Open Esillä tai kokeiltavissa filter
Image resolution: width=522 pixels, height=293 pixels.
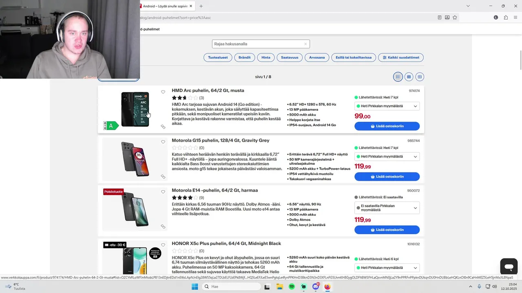click(x=354, y=57)
